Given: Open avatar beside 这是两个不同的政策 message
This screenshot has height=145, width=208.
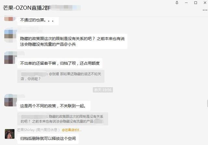Looking at the screenshot, I should (x=10, y=100).
